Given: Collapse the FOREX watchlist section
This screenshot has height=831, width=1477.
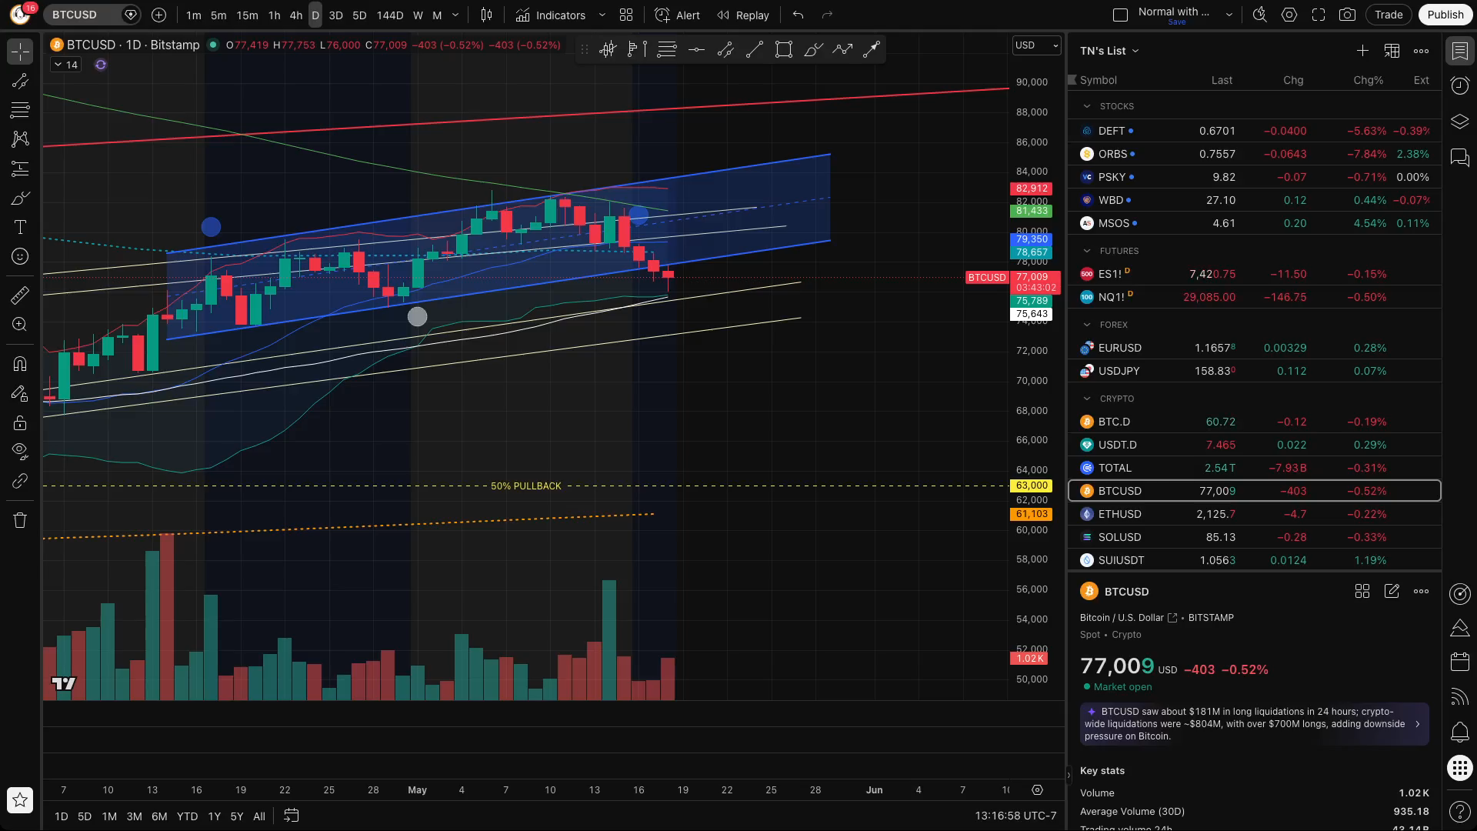Looking at the screenshot, I should (1087, 325).
